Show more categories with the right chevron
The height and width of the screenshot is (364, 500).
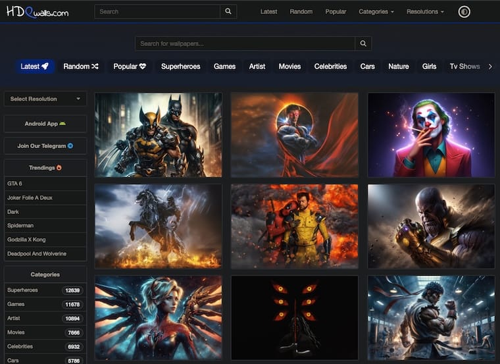[490, 66]
